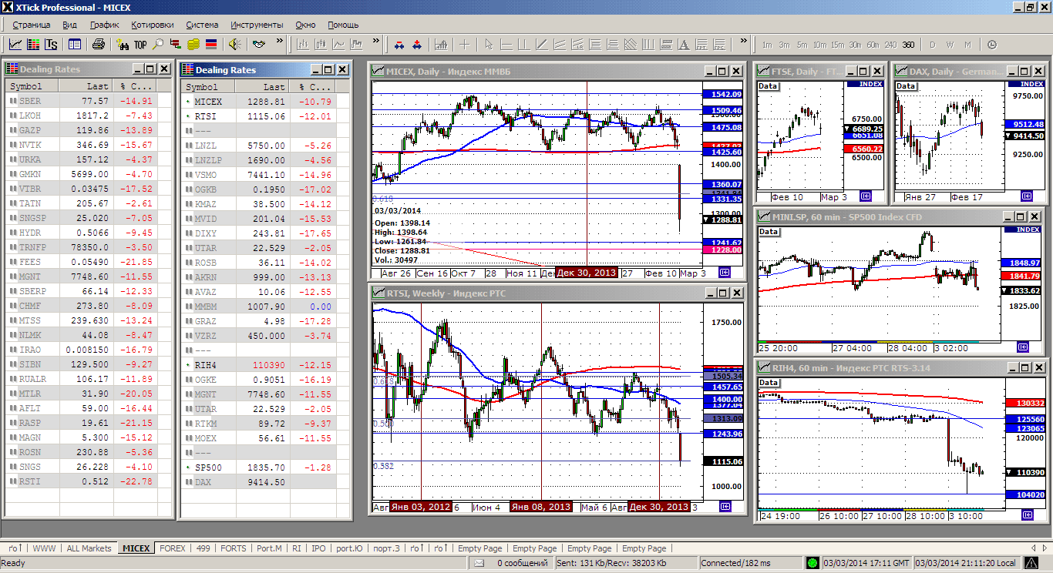
Task: Click INDEX label button in FTSE chart
Action: pyautogui.click(x=865, y=84)
